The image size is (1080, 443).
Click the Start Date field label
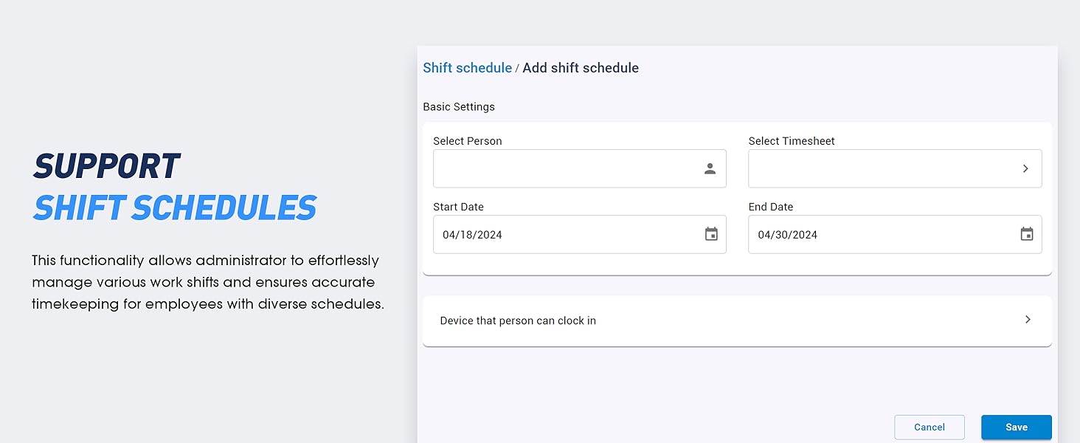(x=458, y=207)
